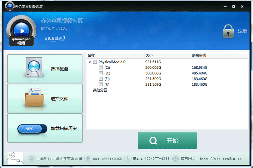This screenshot has height=168, width=253.
Task: Click the hard disk icon for 选择磁盘
Action: coord(34,67)
